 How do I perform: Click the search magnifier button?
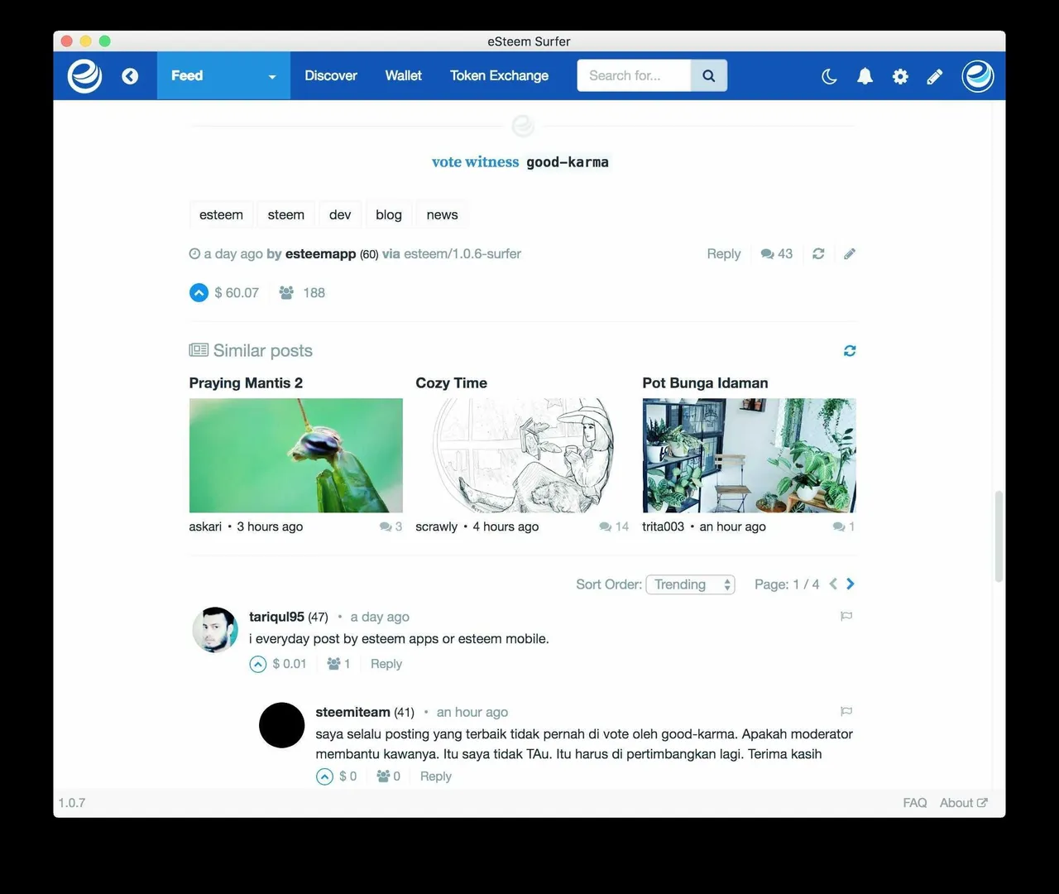[x=709, y=75]
